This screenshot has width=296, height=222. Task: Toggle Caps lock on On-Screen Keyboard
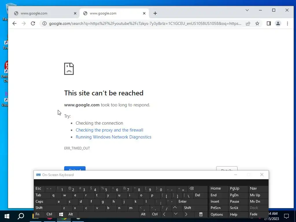(45, 201)
